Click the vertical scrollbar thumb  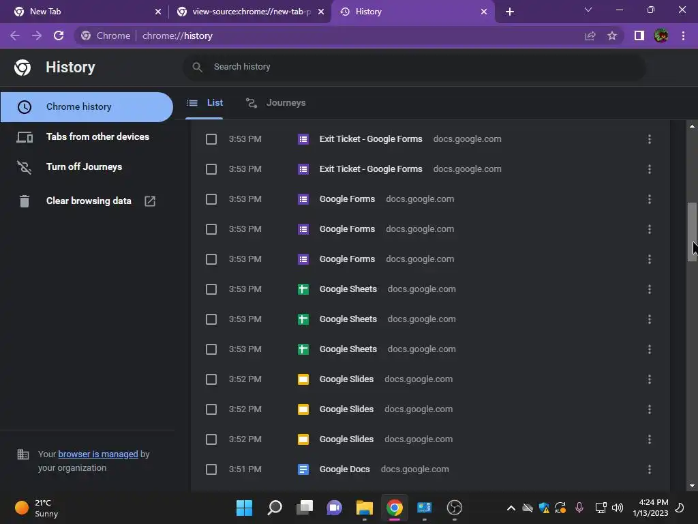[x=692, y=232]
